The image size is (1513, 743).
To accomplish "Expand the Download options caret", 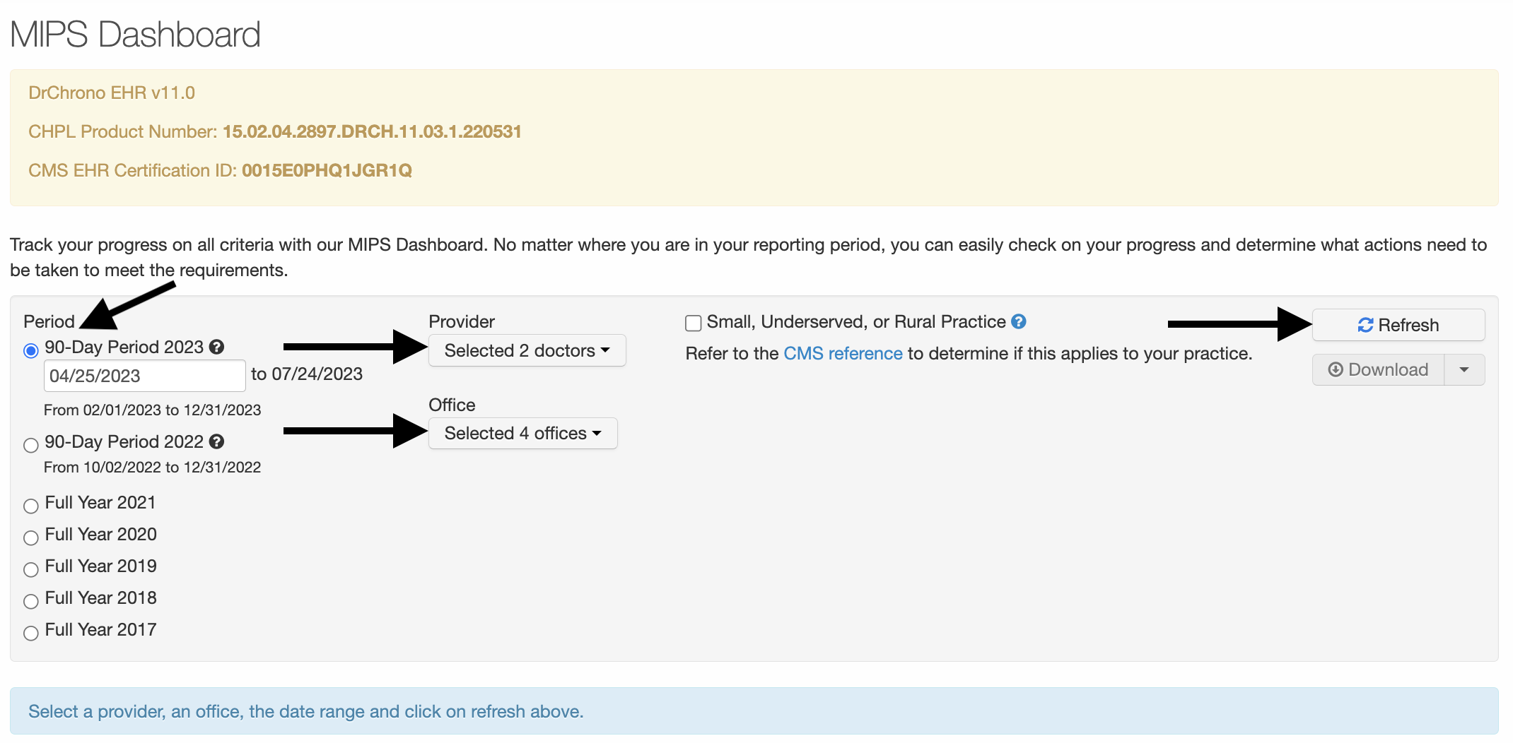I will click(1464, 369).
